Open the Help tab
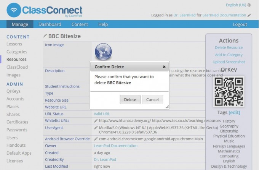259x170 pixels. 103,24
